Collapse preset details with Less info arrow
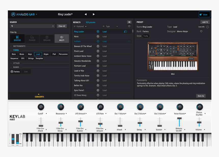Screen dimensions: 219x157 pyautogui.click(x=208, y=27)
